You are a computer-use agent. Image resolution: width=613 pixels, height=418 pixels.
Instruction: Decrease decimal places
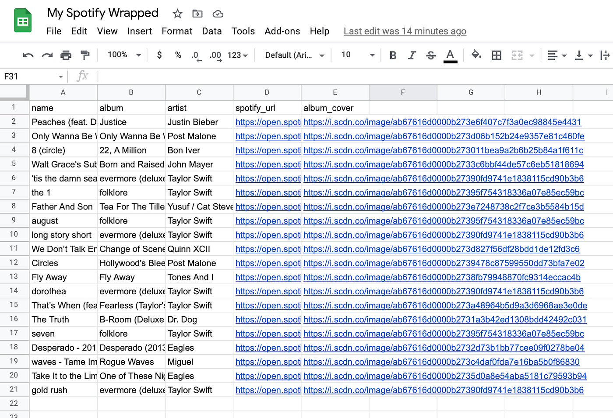coord(196,56)
